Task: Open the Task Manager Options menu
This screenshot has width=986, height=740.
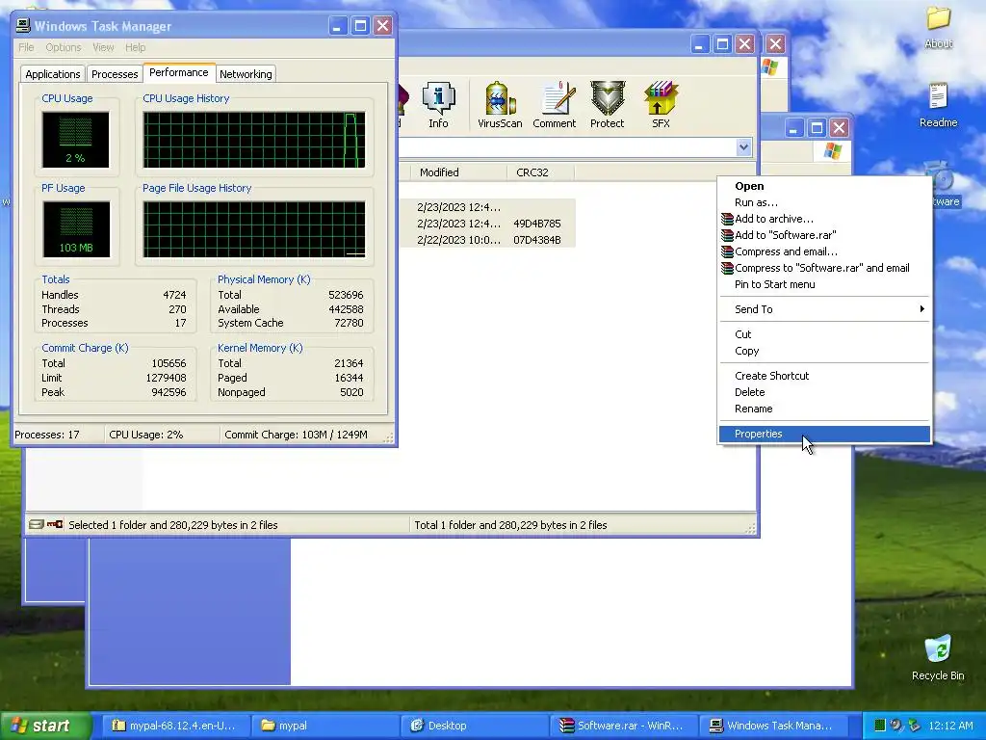Action: 63,47
